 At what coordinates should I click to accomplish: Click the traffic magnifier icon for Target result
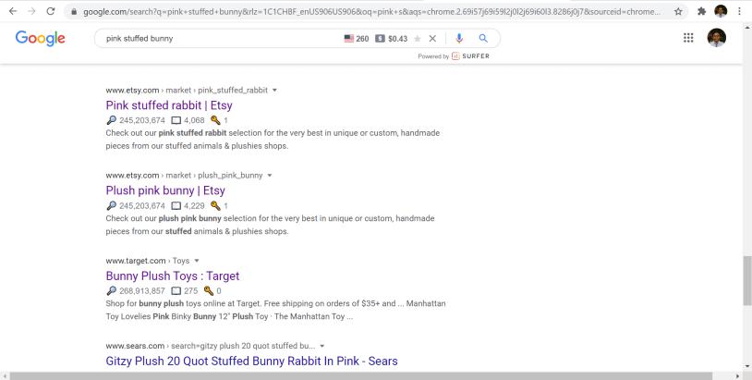pos(111,290)
